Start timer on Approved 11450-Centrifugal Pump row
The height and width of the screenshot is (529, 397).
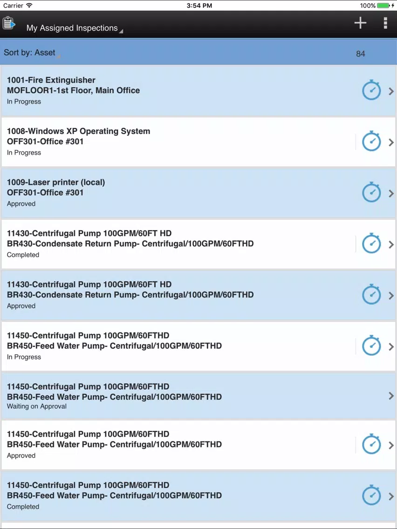(x=371, y=445)
